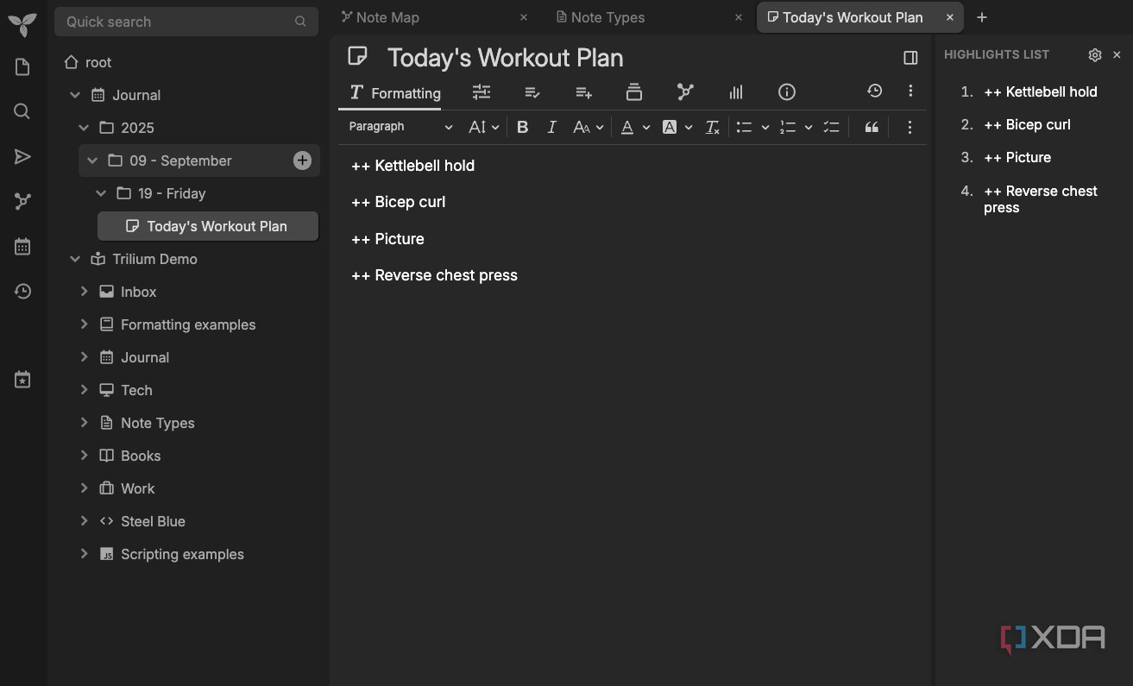Create a new note from sidebar icon
The image size is (1133, 686).
pyautogui.click(x=22, y=67)
